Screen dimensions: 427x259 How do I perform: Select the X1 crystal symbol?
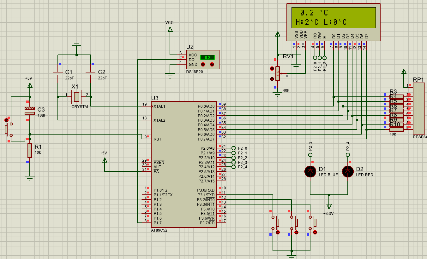point(76,97)
